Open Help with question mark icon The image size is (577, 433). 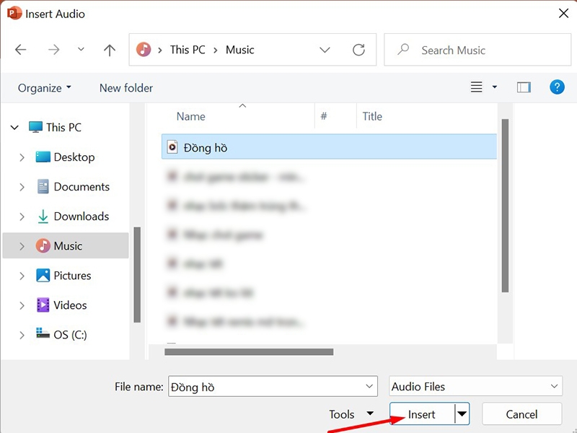[557, 87]
